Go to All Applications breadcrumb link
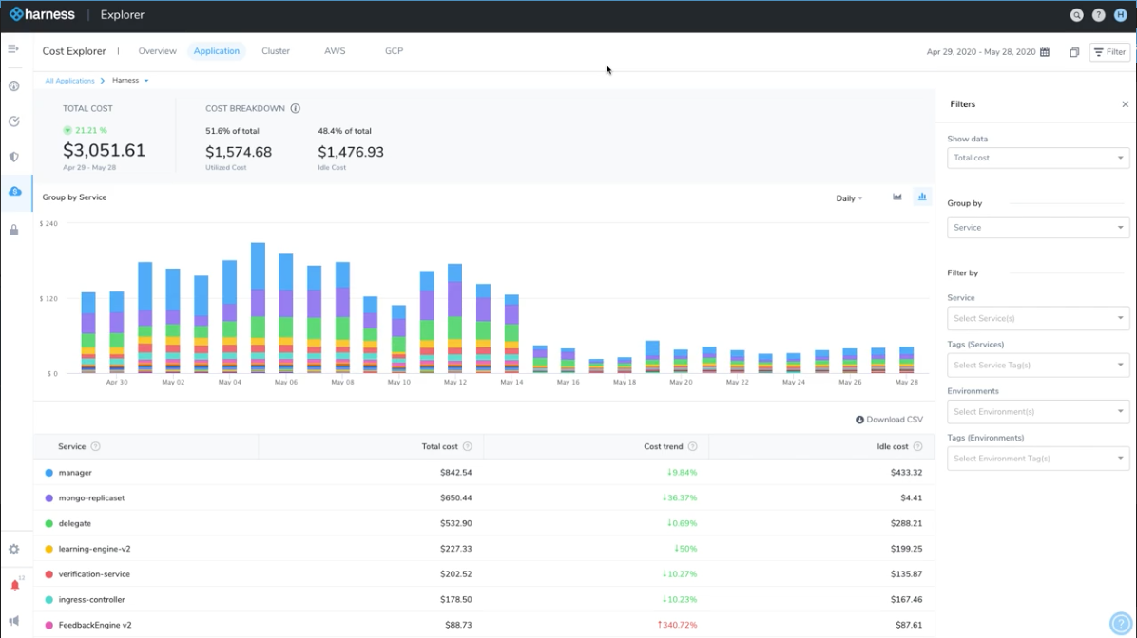 (x=69, y=81)
